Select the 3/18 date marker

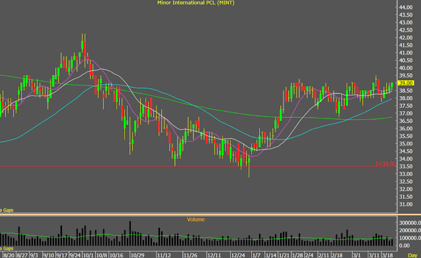click(387, 255)
